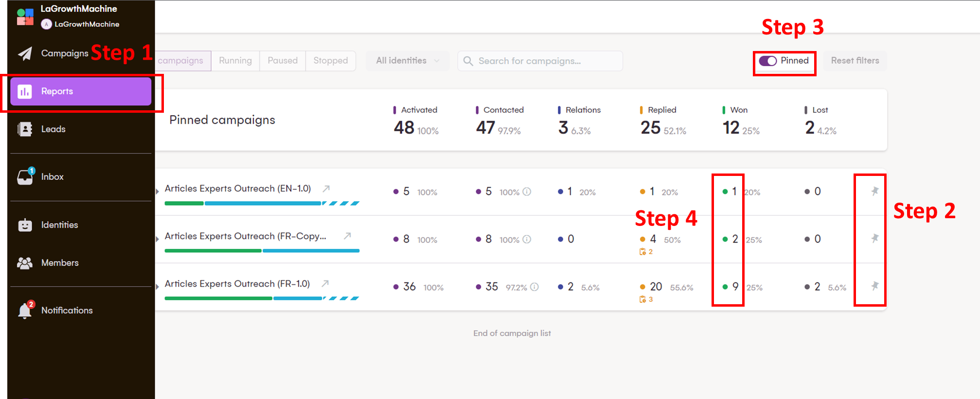Expand the Articles Experts Outreach (FR-Copy...) row
This screenshot has width=980, height=399.
pyautogui.click(x=157, y=239)
